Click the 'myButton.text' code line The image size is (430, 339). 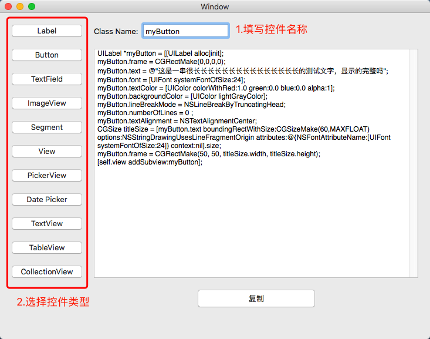[243, 71]
